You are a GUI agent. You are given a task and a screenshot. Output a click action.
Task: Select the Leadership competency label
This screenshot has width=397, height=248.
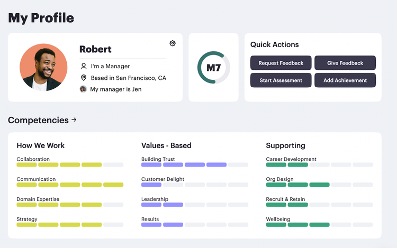pos(155,199)
